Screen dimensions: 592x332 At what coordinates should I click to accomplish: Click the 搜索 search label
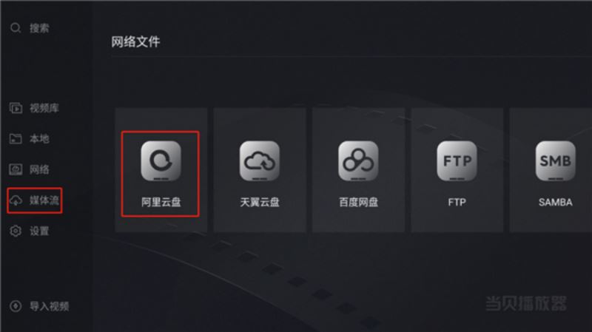(x=39, y=28)
